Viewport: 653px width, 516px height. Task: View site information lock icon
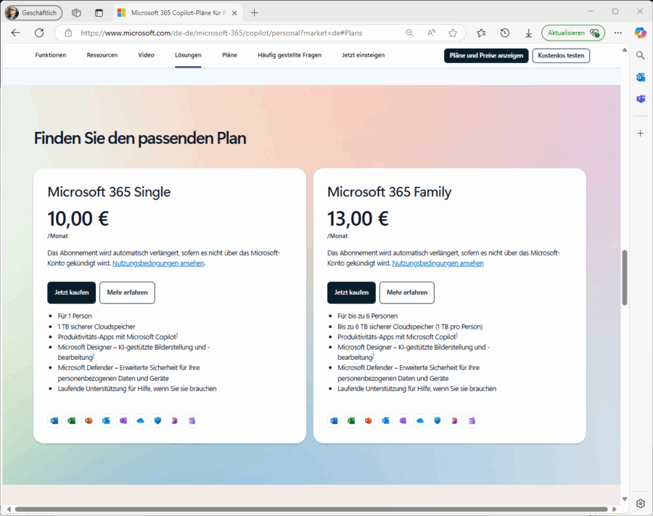(68, 33)
